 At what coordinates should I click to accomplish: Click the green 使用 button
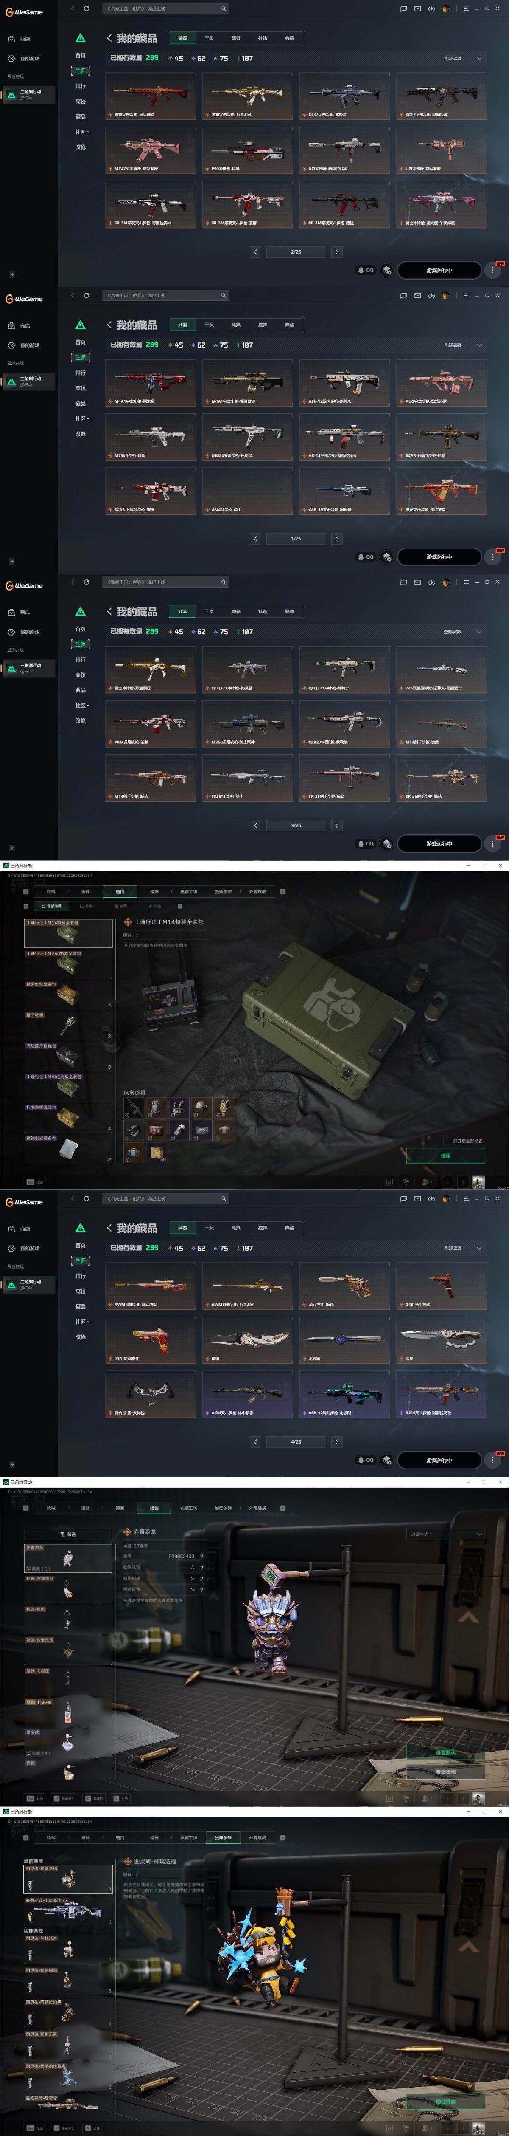tap(445, 1155)
